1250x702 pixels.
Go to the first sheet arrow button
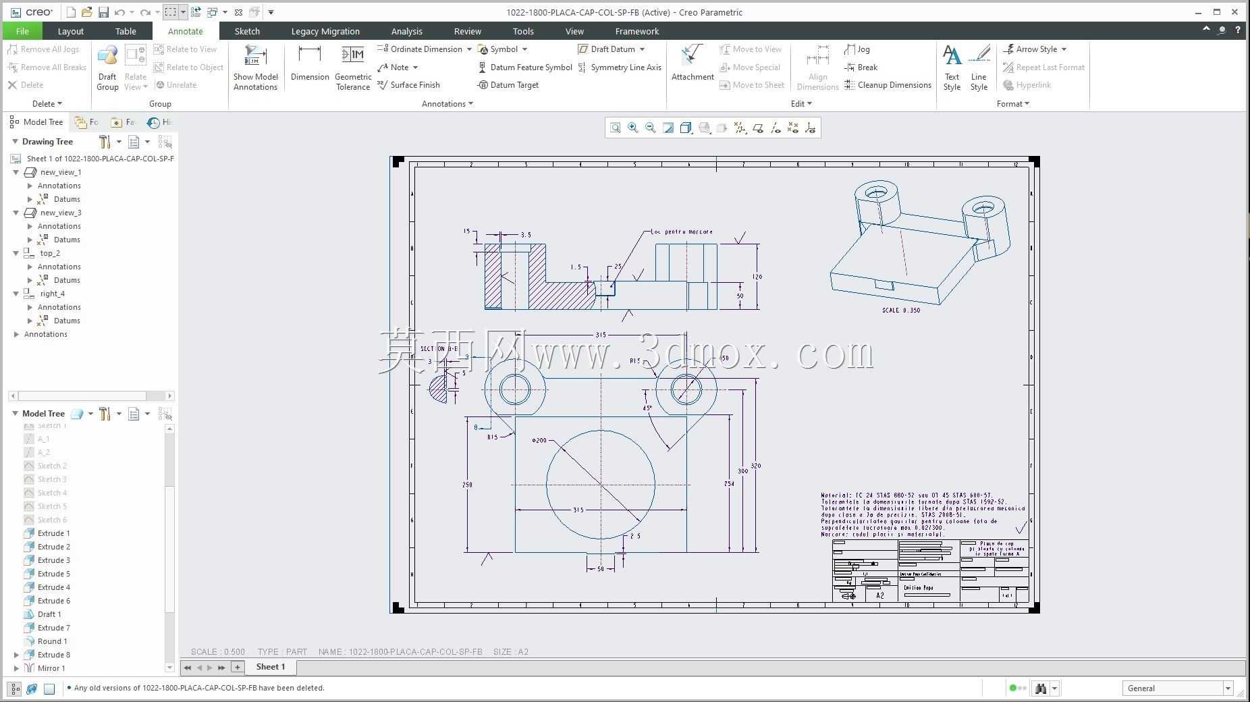[x=188, y=668]
